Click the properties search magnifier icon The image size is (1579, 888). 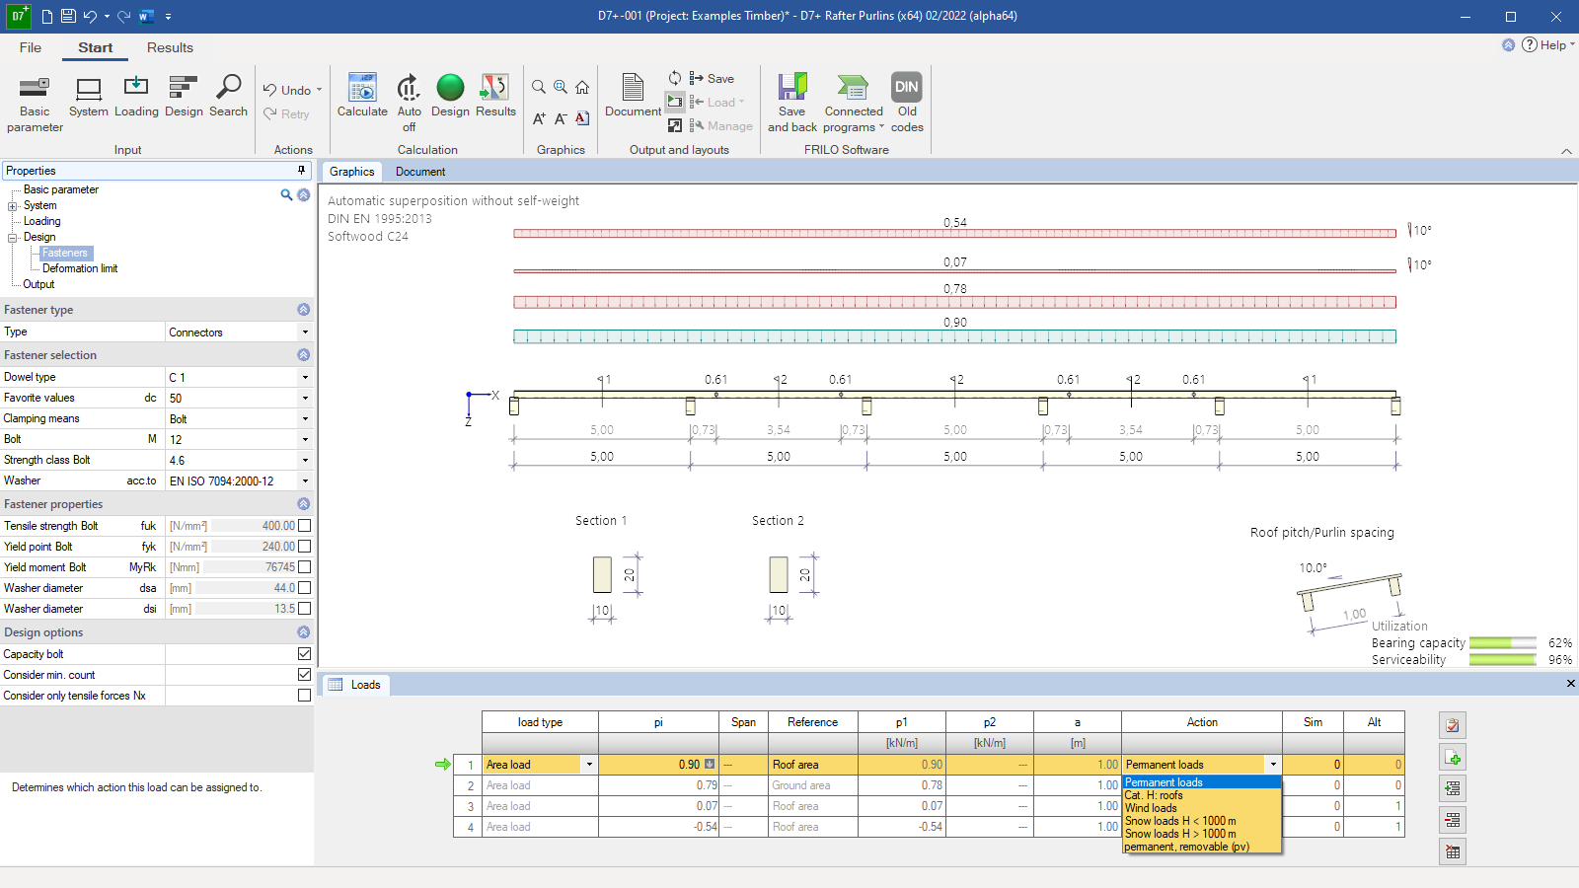click(286, 194)
